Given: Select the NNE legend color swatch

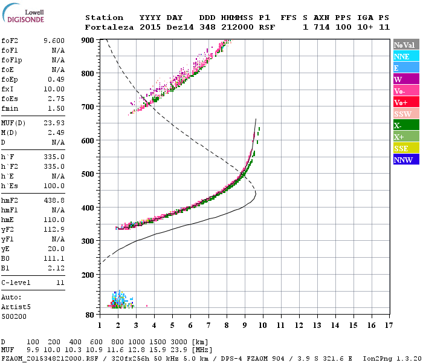Looking at the screenshot, I should point(406,56).
